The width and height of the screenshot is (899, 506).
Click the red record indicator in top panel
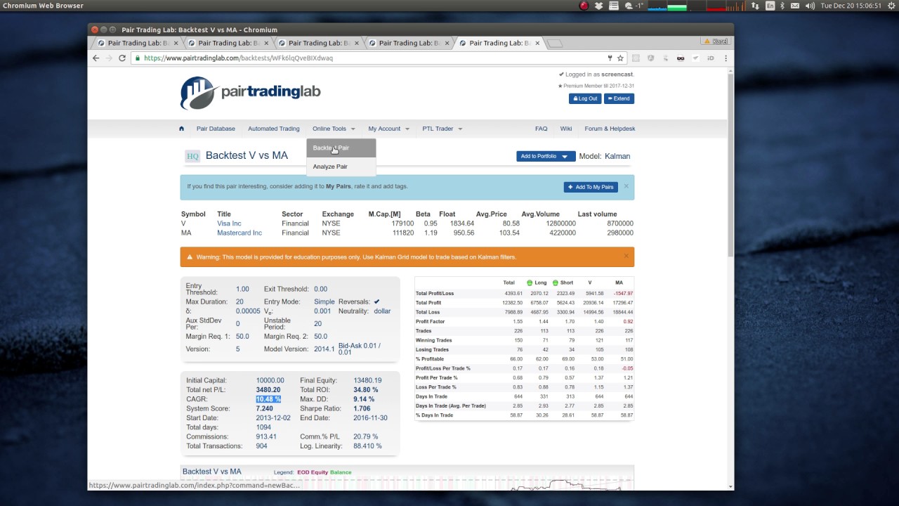coord(584,6)
